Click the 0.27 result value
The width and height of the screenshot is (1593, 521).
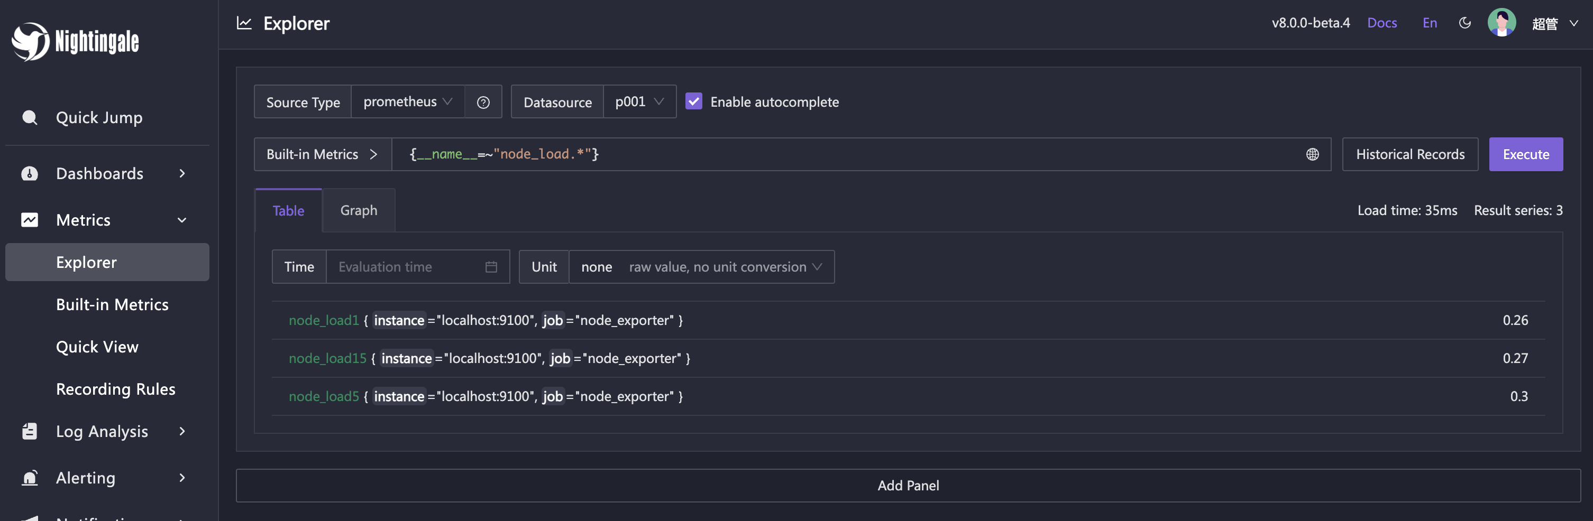tap(1515, 358)
